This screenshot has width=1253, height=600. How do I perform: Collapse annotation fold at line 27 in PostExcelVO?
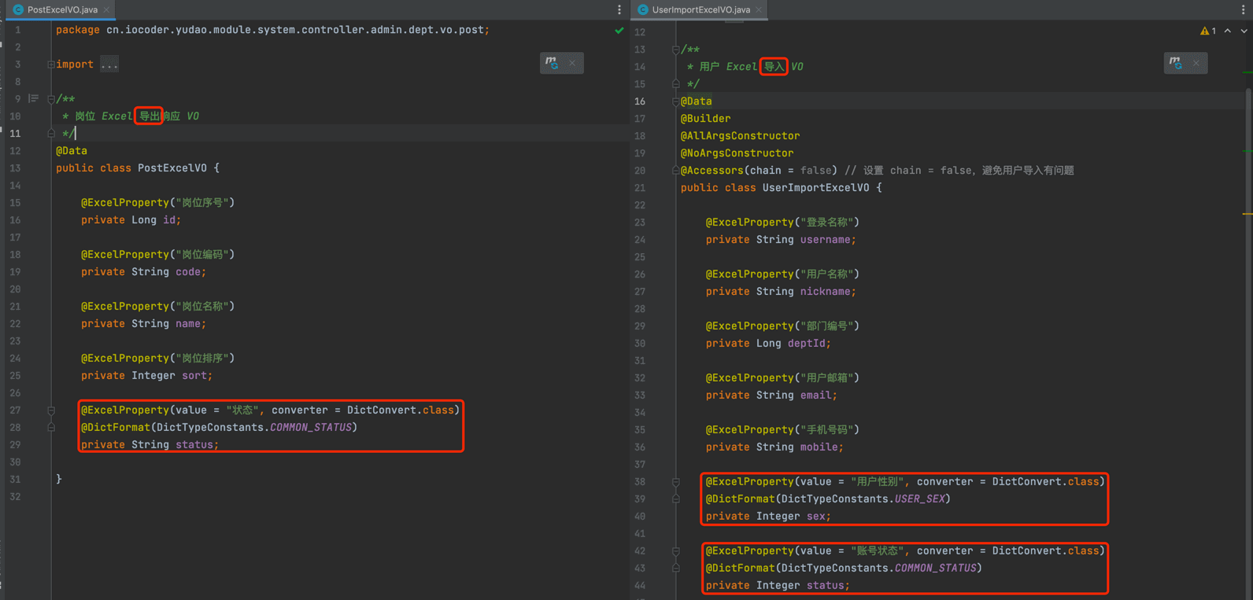point(51,410)
